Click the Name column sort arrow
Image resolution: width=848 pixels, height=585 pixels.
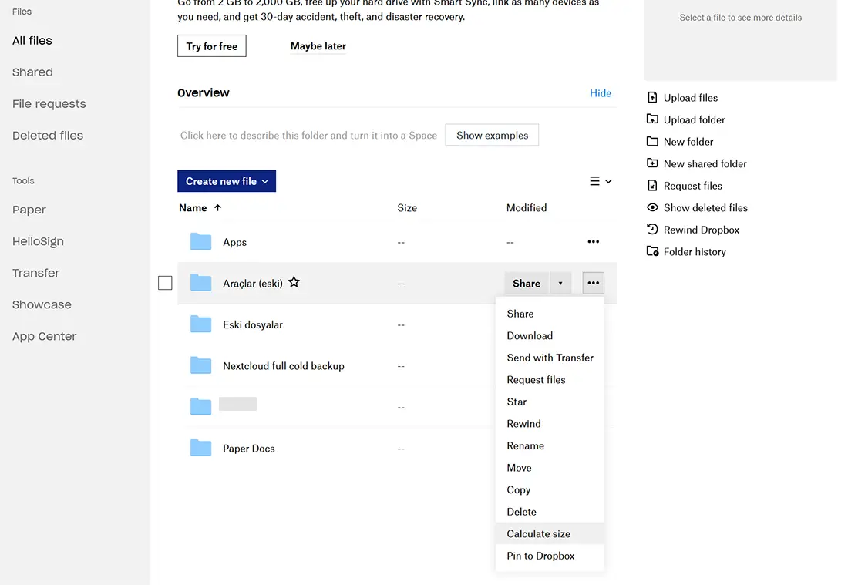pos(217,207)
